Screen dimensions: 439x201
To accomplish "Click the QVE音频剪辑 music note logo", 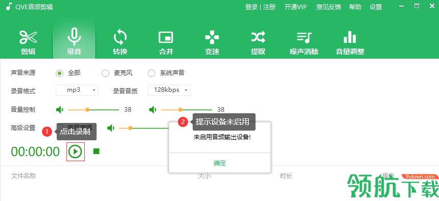I will point(9,7).
